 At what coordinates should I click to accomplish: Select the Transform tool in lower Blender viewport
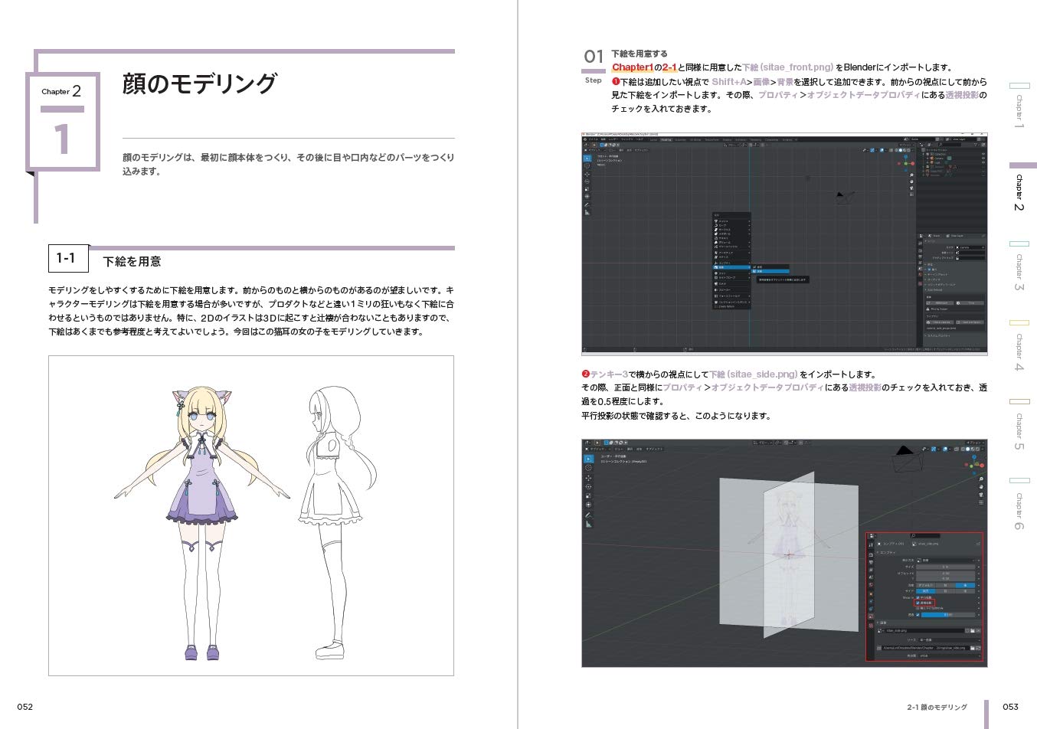click(x=588, y=505)
